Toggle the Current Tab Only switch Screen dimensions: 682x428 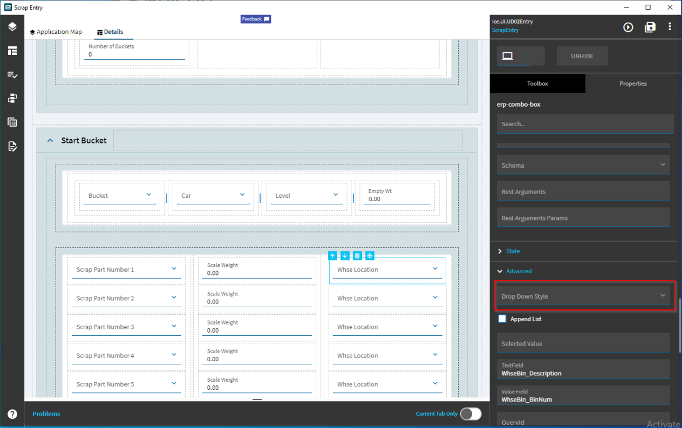coord(470,413)
